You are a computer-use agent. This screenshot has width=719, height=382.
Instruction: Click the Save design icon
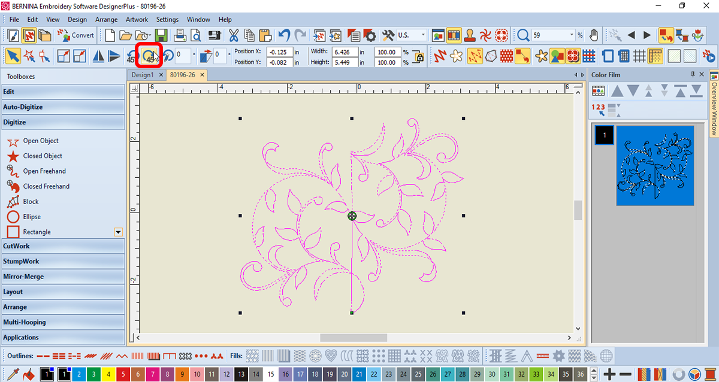click(x=161, y=35)
